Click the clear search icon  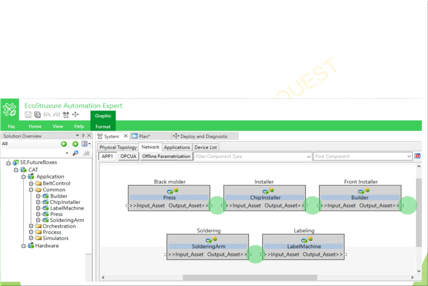coord(87,153)
